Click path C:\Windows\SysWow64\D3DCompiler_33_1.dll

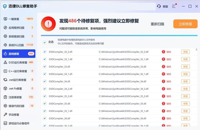click(123, 59)
